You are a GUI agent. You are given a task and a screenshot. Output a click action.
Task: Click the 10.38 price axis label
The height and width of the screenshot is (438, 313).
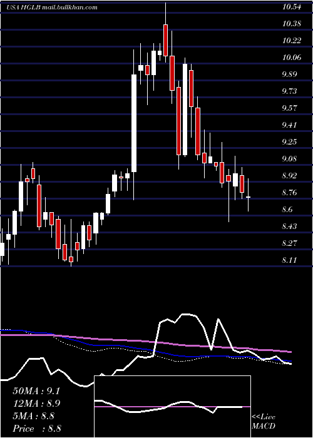[x=292, y=24]
